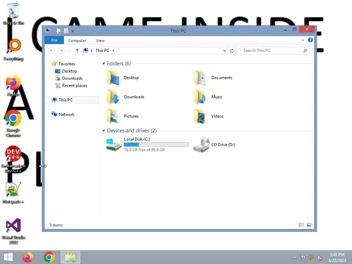Launch Chrome from taskbar
Viewport: 352px width, 264px height.
pos(49,257)
